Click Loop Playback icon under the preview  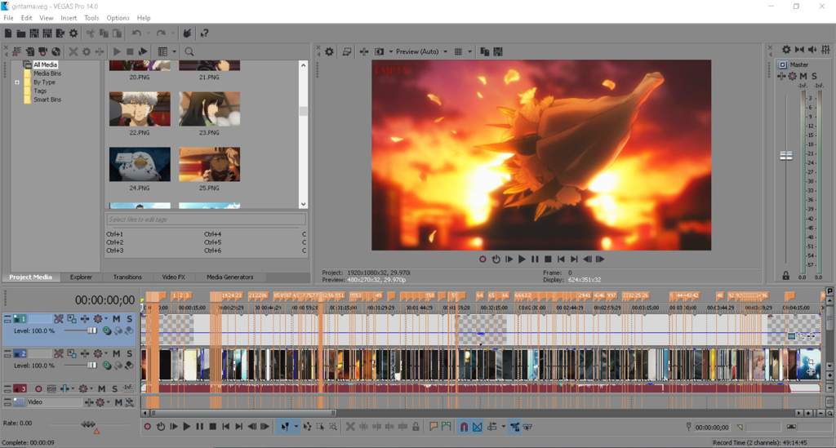[496, 259]
